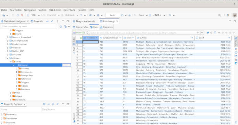Click the Text view side tab
This screenshot has height=125, width=238.
tap(74, 50)
